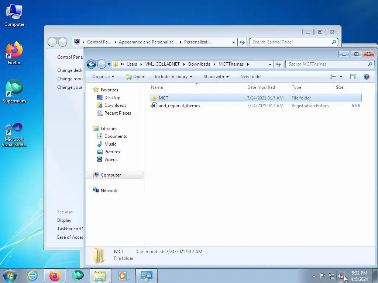
Task: Open MCTThemes address bar history dropdown
Action: coord(270,64)
